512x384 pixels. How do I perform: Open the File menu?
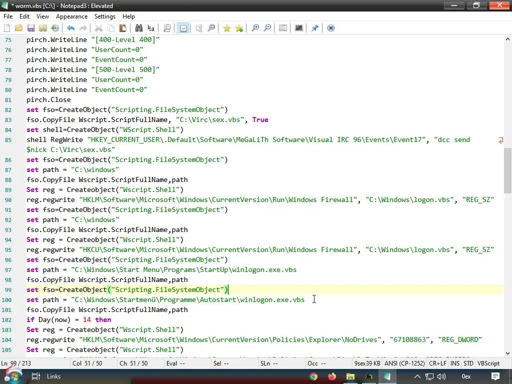[8, 16]
